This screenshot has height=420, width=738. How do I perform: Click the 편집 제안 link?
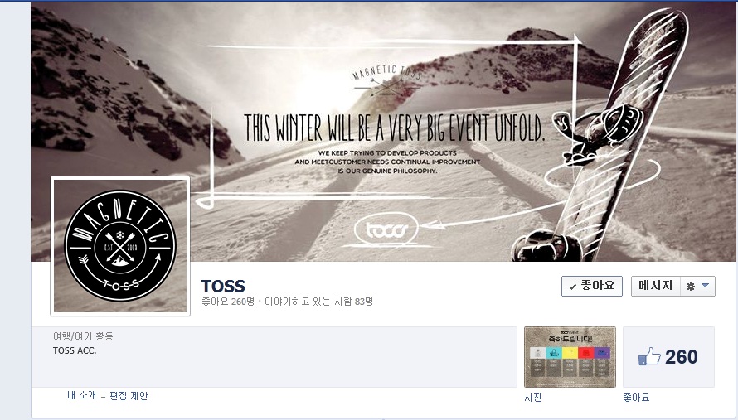[x=129, y=395]
